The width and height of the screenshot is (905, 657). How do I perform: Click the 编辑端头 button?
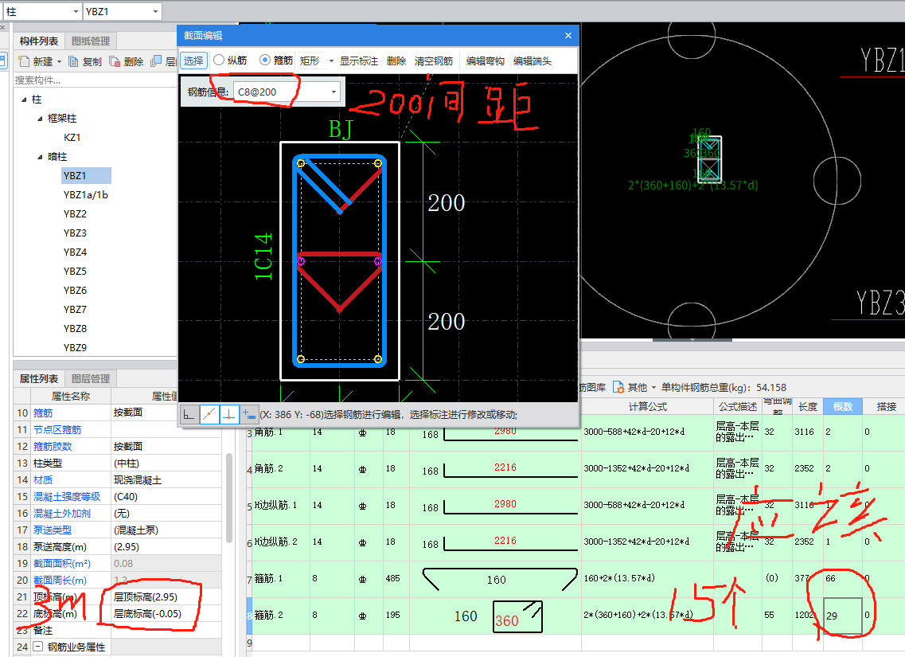[532, 61]
